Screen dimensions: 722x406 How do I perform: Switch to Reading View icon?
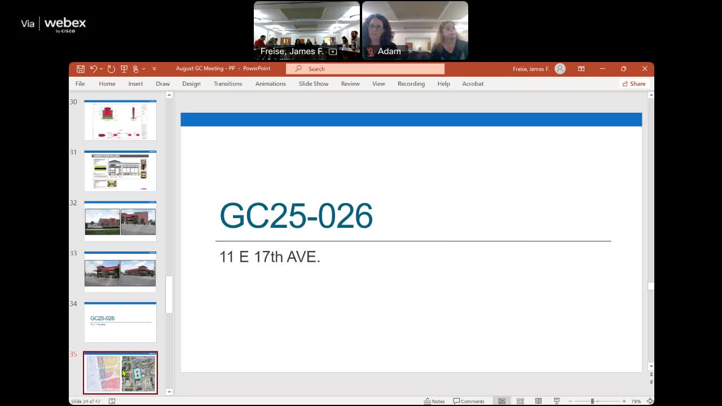coord(538,401)
